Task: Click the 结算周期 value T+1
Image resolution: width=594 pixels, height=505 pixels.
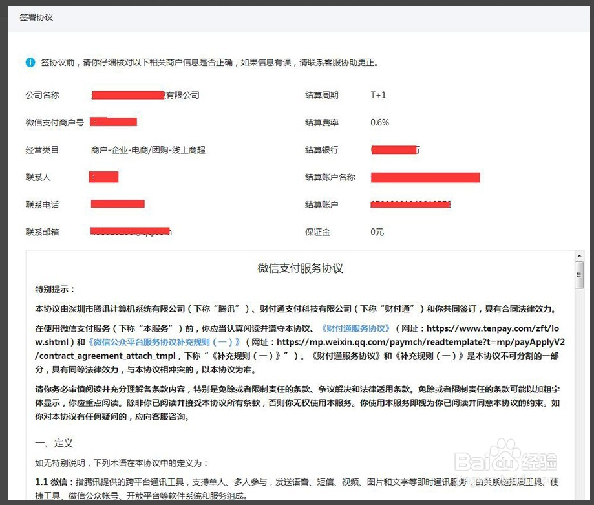Action: (x=378, y=95)
